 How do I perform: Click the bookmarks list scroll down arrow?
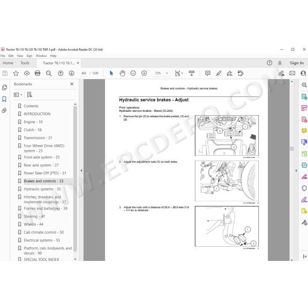[75, 259]
